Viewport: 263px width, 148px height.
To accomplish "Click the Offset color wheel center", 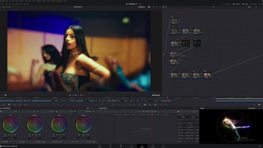I will pos(83,125).
